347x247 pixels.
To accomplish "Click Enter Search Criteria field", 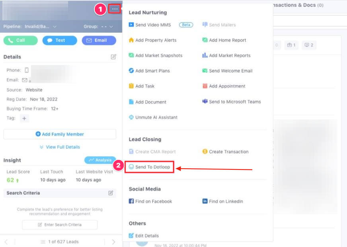I will 60,225.
